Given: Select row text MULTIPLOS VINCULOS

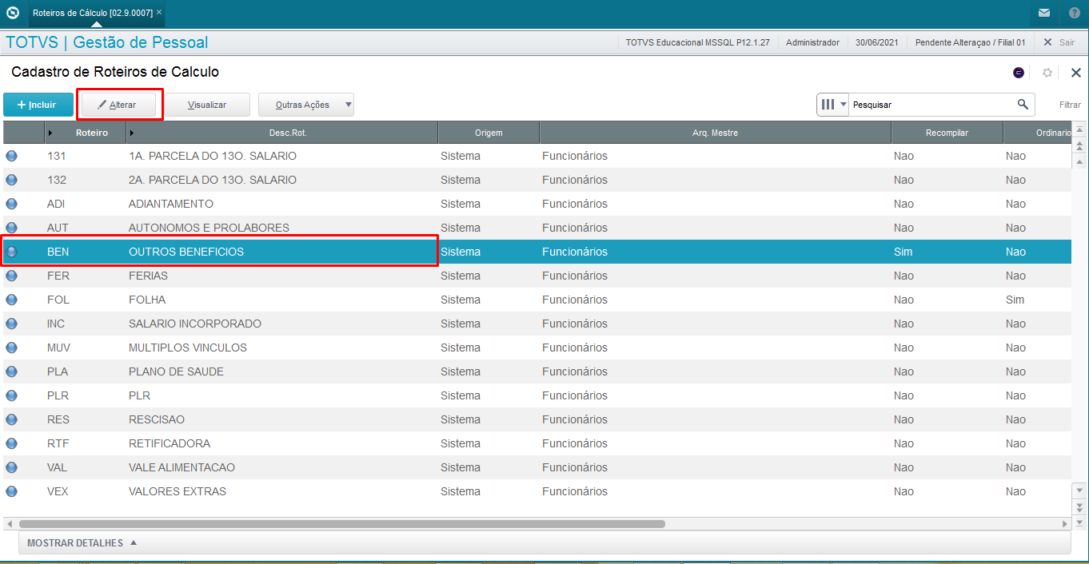Looking at the screenshot, I should pos(188,348).
